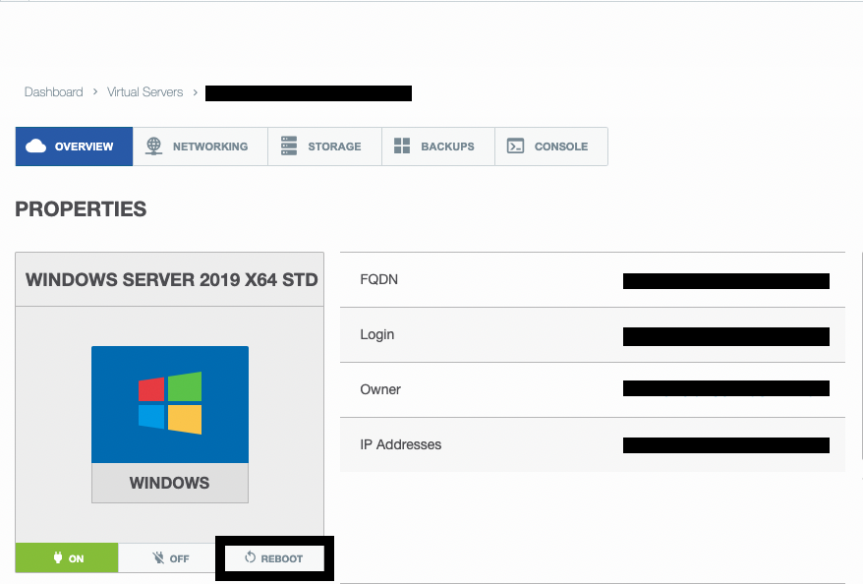Click the server stack Storage icon
Viewport: 863px width, 584px height.
click(289, 146)
